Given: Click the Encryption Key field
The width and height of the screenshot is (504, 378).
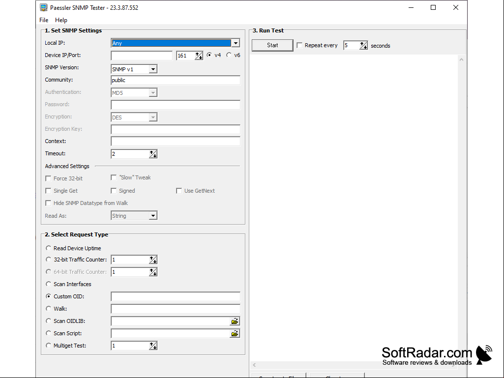Looking at the screenshot, I should pyautogui.click(x=176, y=129).
